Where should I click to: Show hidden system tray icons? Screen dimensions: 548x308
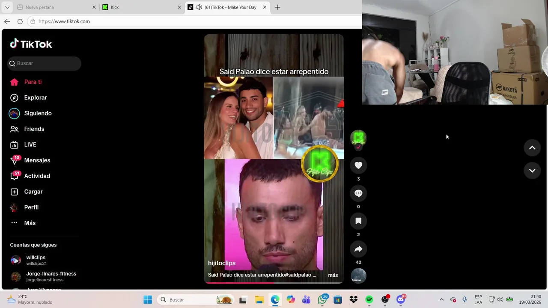(442, 299)
